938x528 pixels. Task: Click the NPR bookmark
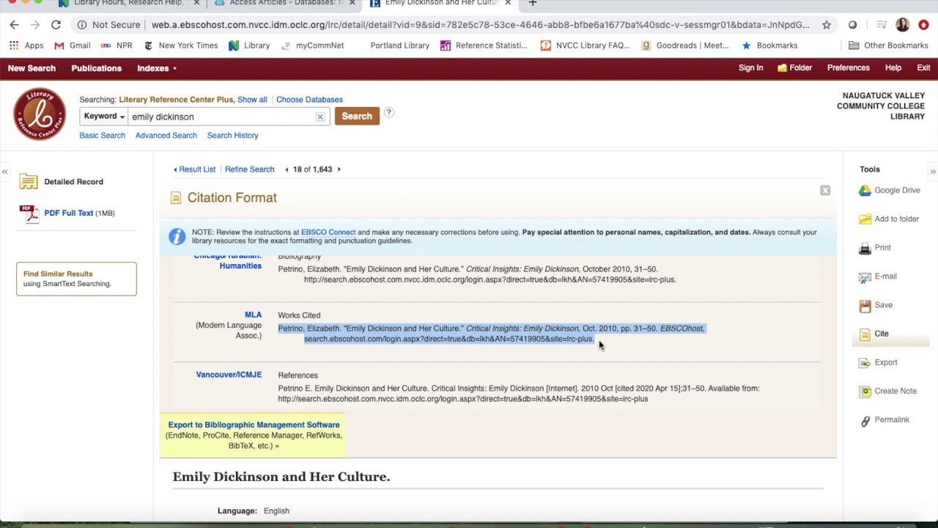(117, 45)
